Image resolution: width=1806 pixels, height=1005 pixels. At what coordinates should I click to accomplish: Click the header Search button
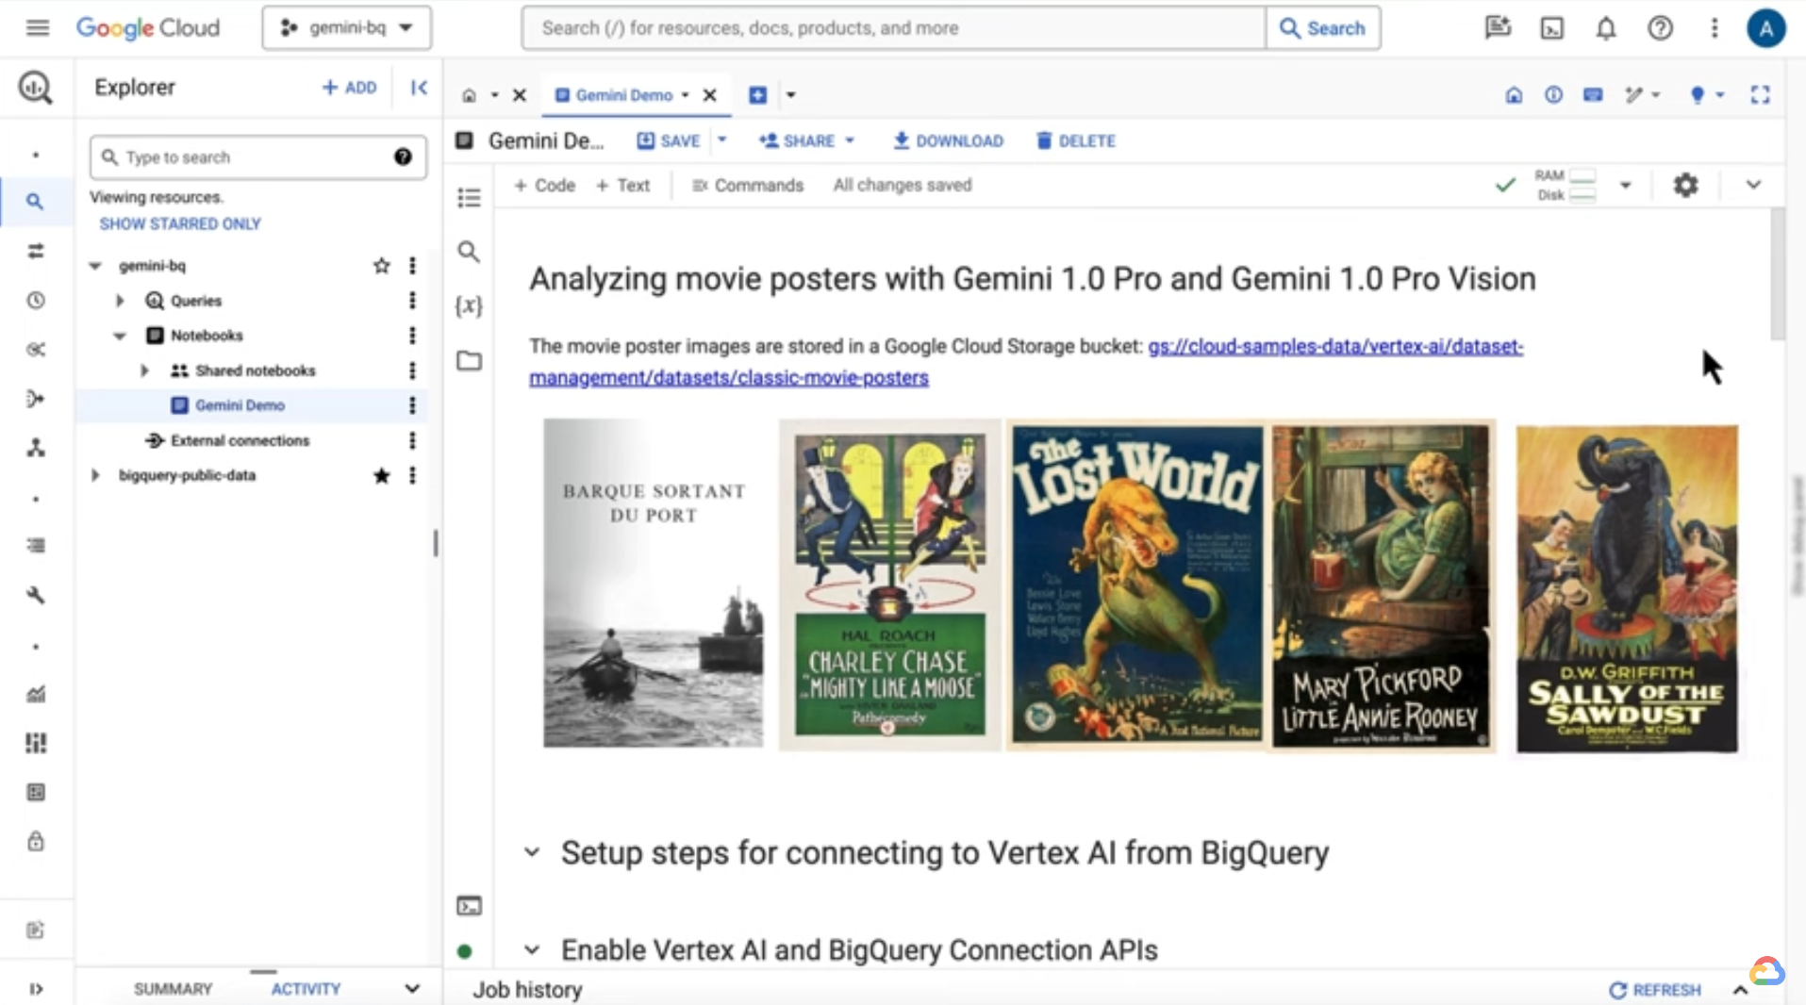click(1323, 28)
